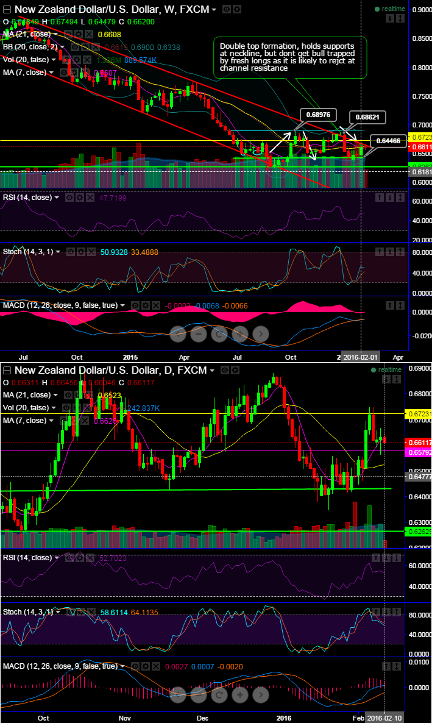Maximize weekly main chart pane
Viewport: 432px width, 723px height.
400,18
